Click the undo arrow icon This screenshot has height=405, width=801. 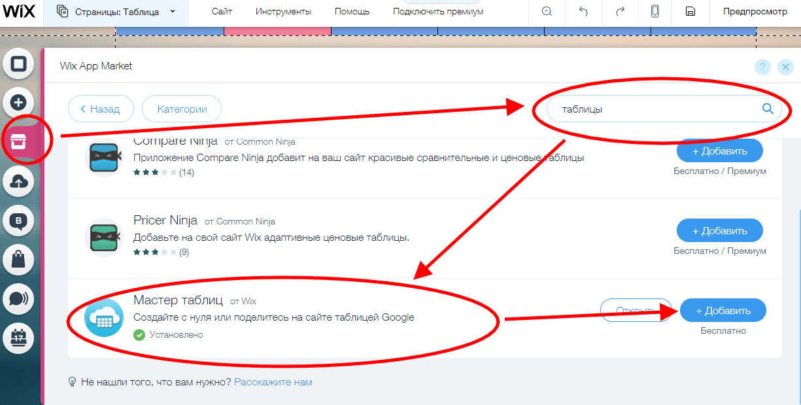(x=584, y=12)
